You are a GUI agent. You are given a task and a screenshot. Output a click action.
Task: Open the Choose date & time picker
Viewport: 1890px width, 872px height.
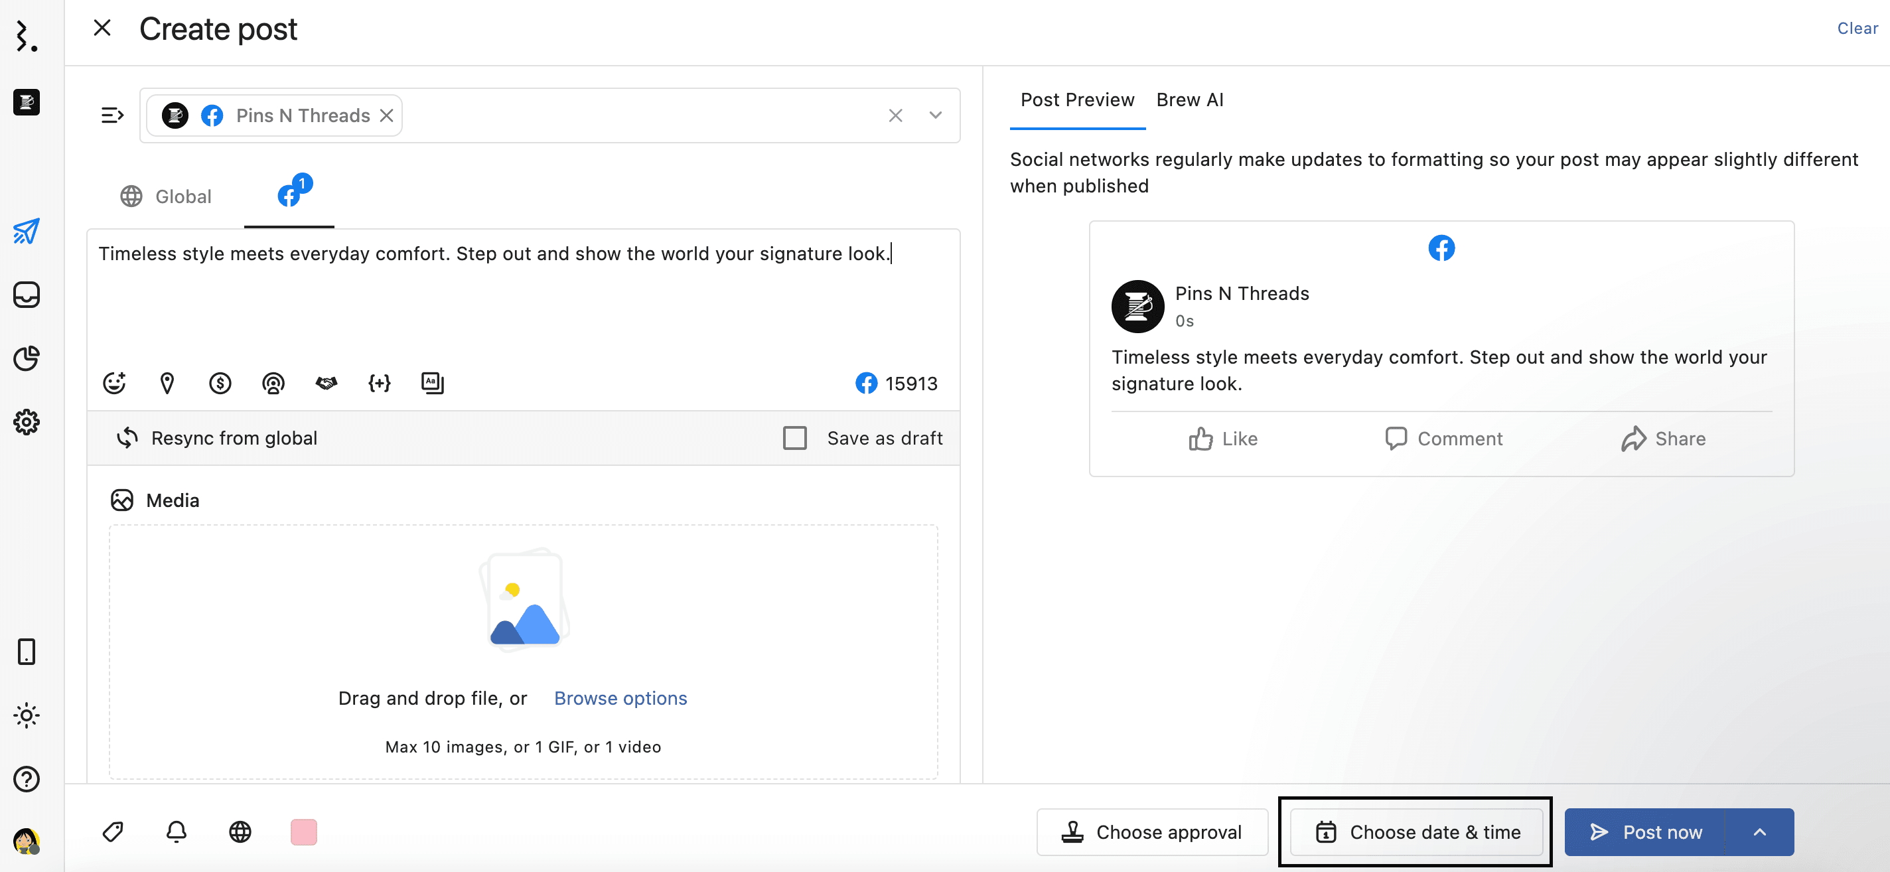click(x=1416, y=832)
